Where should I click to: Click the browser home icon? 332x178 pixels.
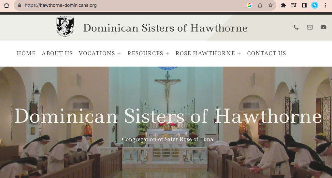[7, 5]
